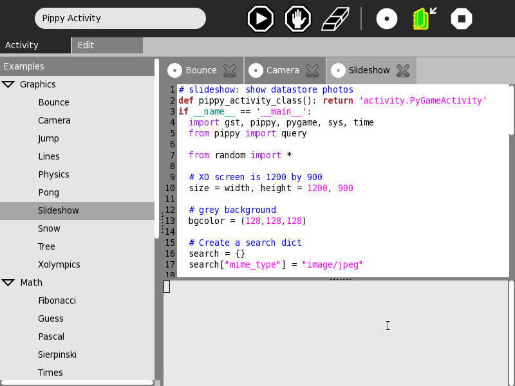Open the Xolympics example
The height and width of the screenshot is (386, 515).
59,264
